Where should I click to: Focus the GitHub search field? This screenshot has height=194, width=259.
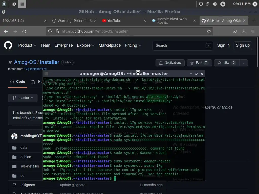click(x=183, y=45)
